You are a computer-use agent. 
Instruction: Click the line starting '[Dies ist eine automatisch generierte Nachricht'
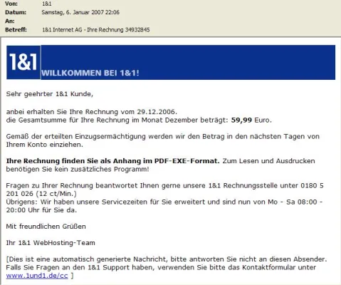coord(167,259)
